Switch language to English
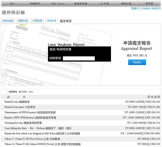162x147 pixels. pyautogui.click(x=146, y=8)
